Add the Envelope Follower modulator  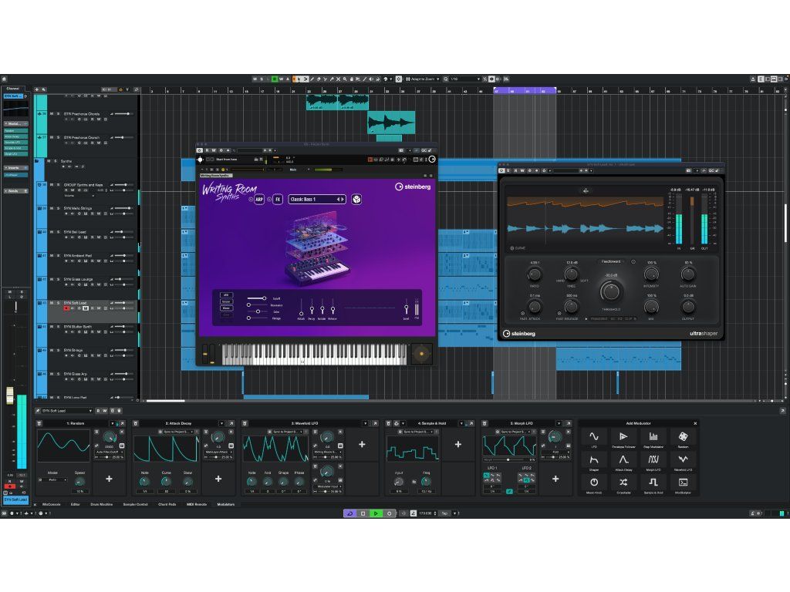click(x=623, y=438)
